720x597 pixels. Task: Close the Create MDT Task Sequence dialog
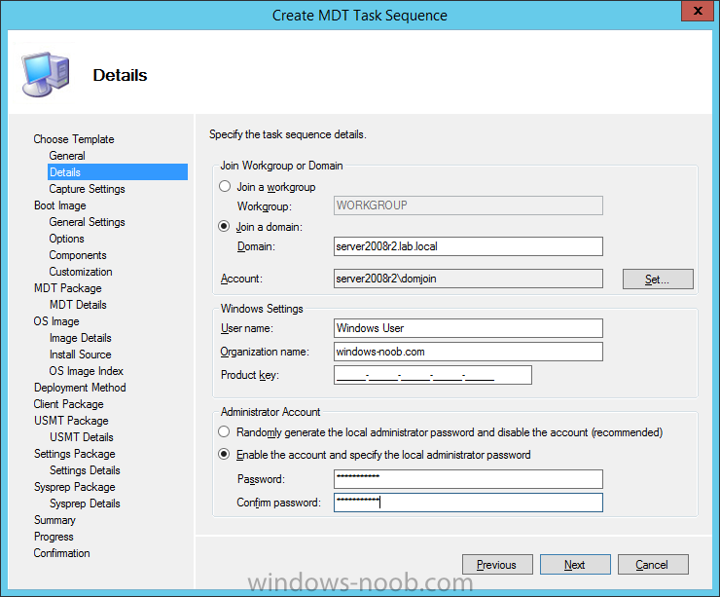[697, 11]
